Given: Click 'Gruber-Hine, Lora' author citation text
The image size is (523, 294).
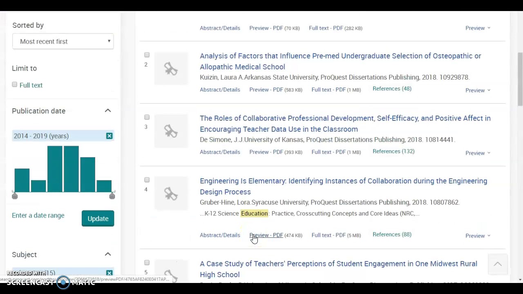Looking at the screenshot, I should tap(226, 202).
